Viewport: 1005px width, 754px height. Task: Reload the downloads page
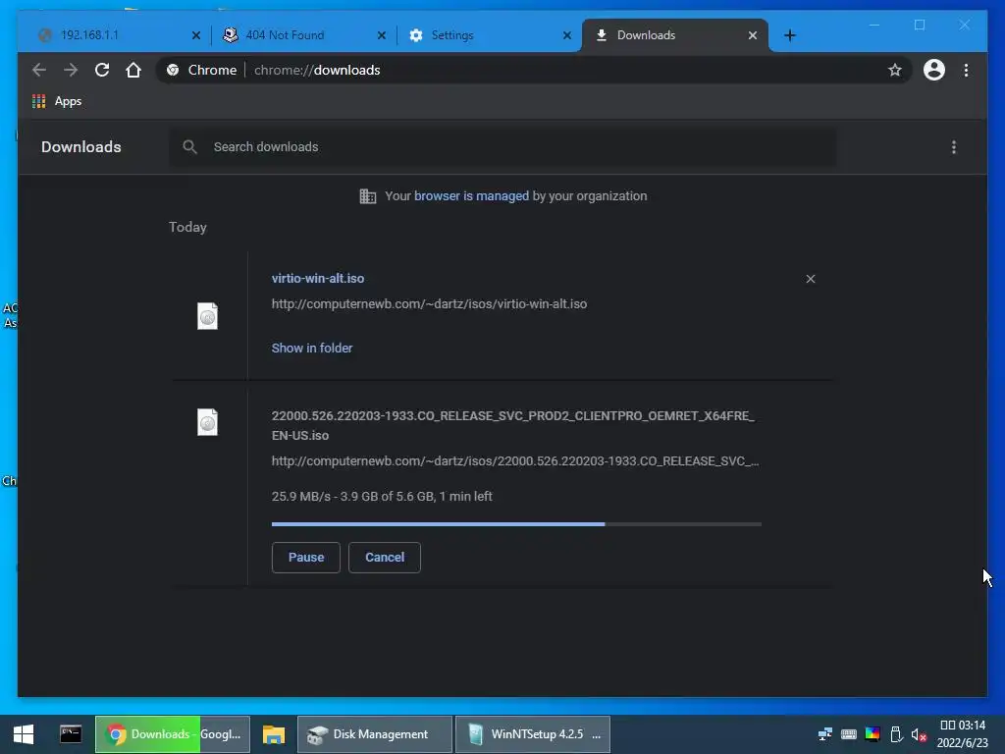click(102, 70)
